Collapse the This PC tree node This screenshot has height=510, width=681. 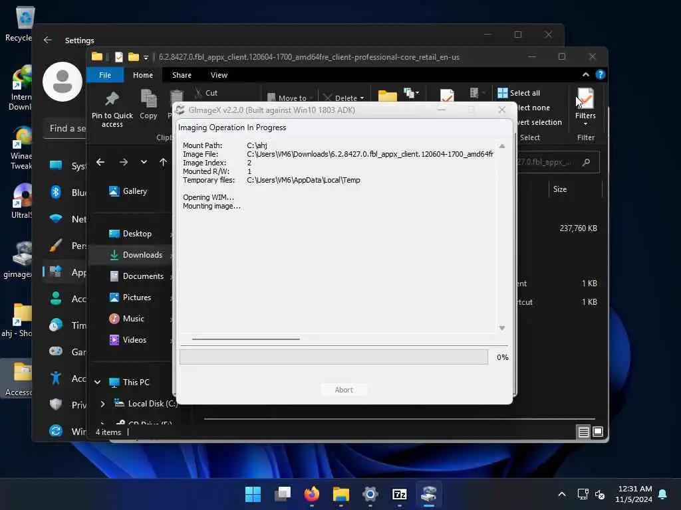97,382
